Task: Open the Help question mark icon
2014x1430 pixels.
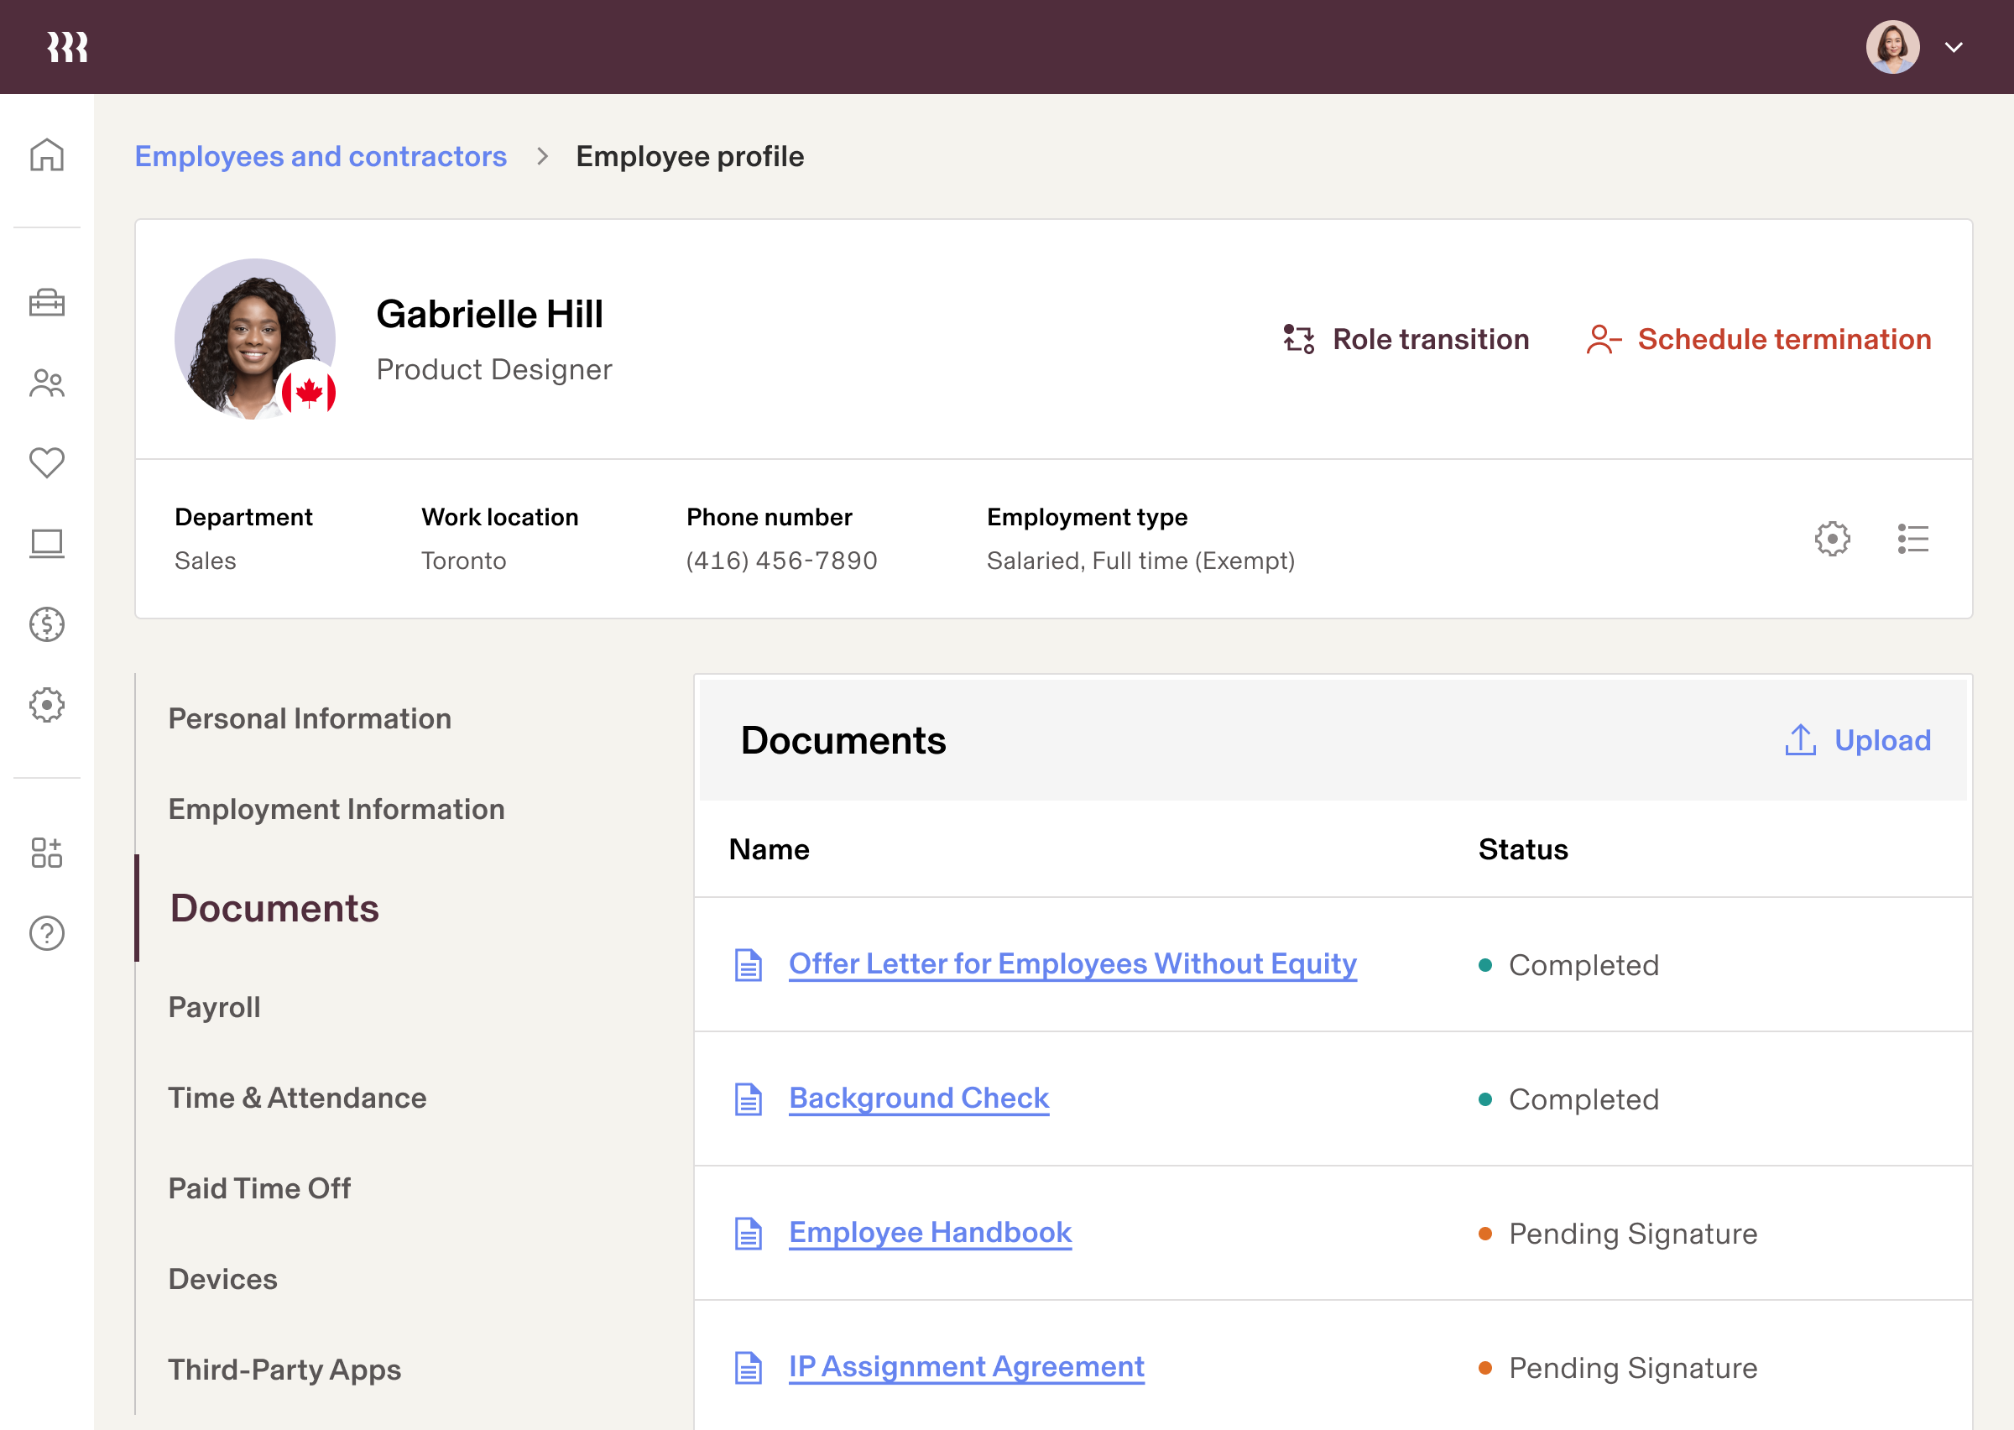Action: click(x=47, y=933)
